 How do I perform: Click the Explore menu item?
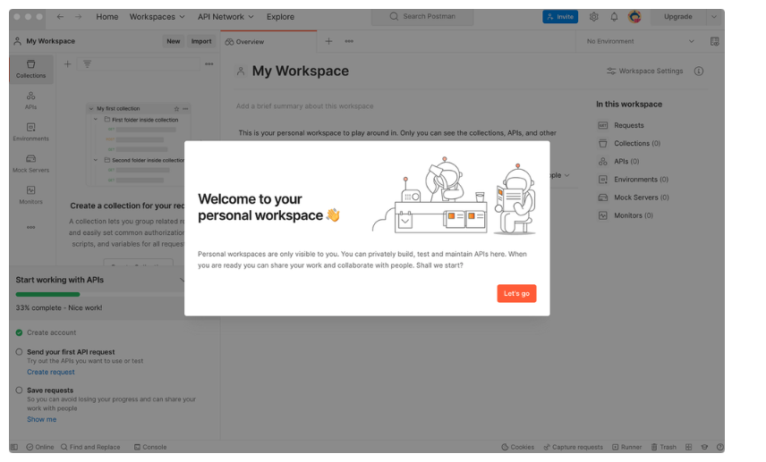[x=280, y=17]
